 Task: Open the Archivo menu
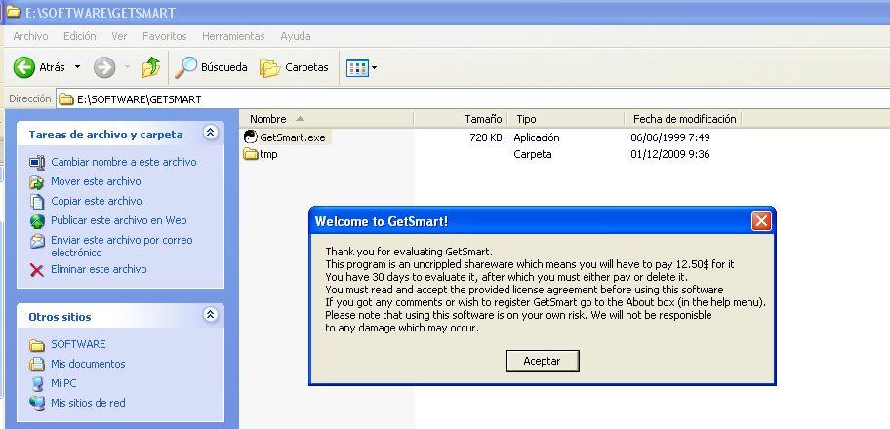pos(30,36)
